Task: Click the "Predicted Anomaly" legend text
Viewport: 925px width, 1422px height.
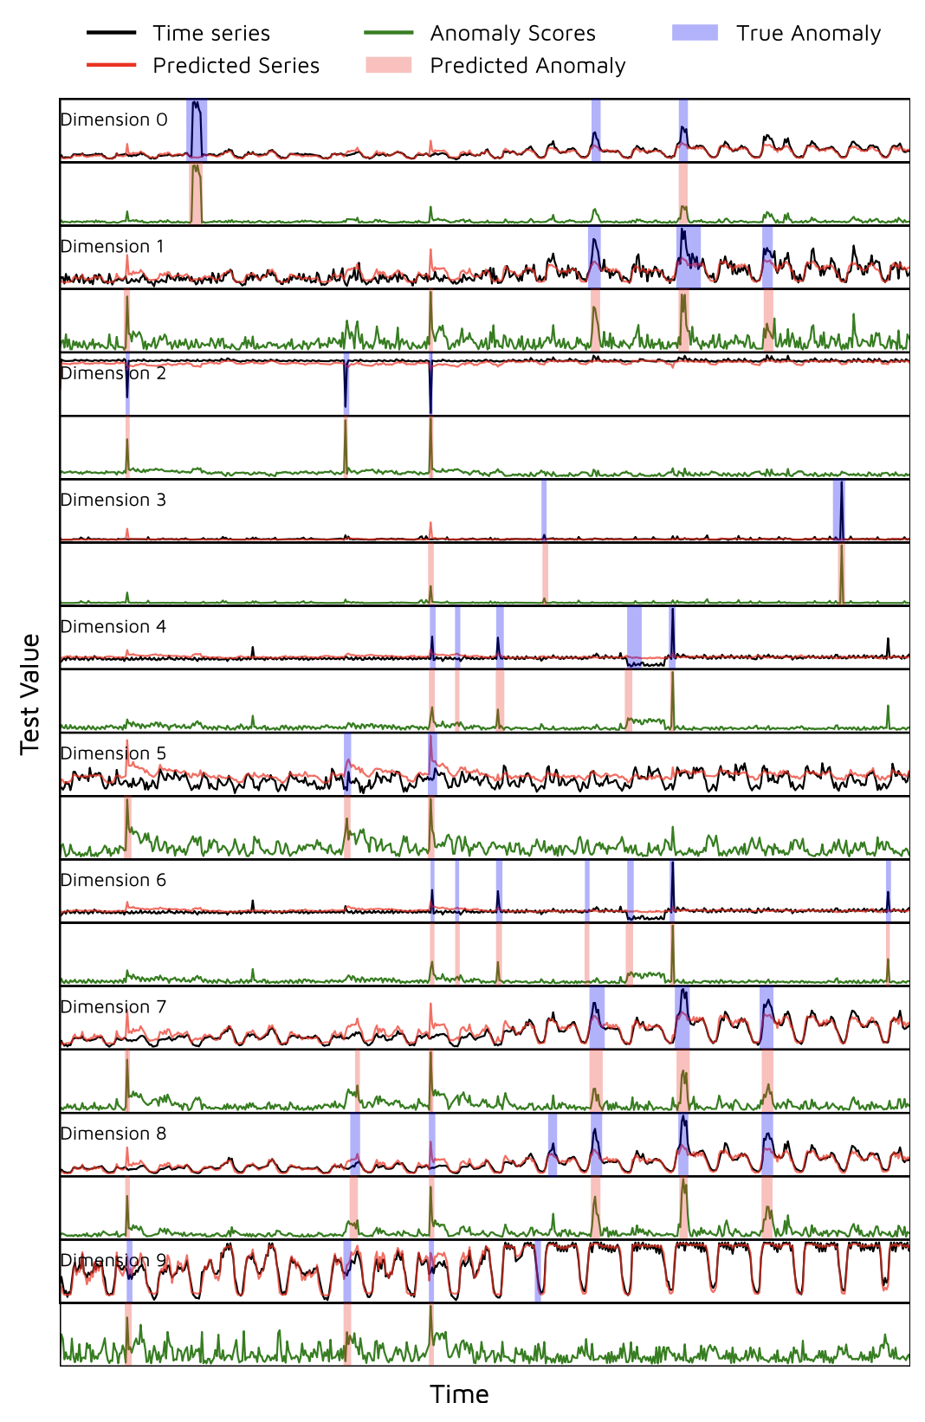Action: point(527,65)
